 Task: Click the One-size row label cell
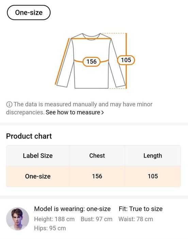[38, 176]
